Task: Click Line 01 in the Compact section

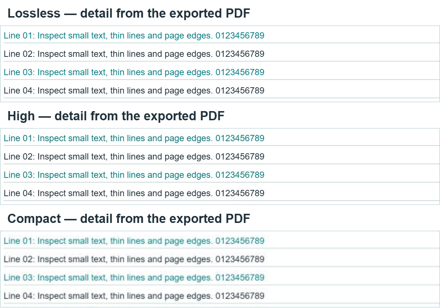Action: [134, 241]
